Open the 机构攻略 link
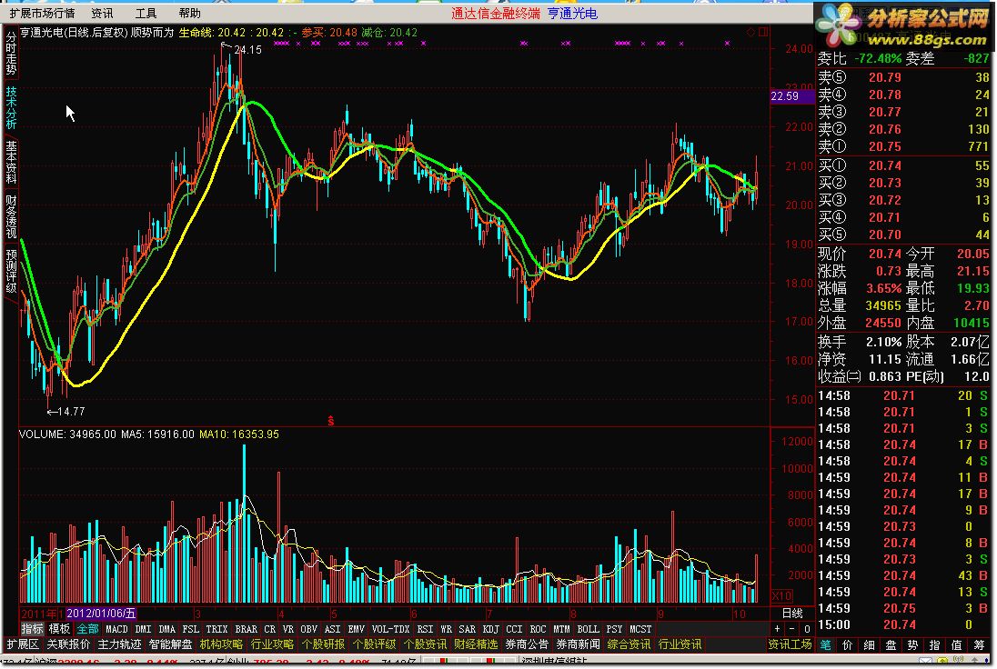The width and height of the screenshot is (997, 669). [x=221, y=644]
